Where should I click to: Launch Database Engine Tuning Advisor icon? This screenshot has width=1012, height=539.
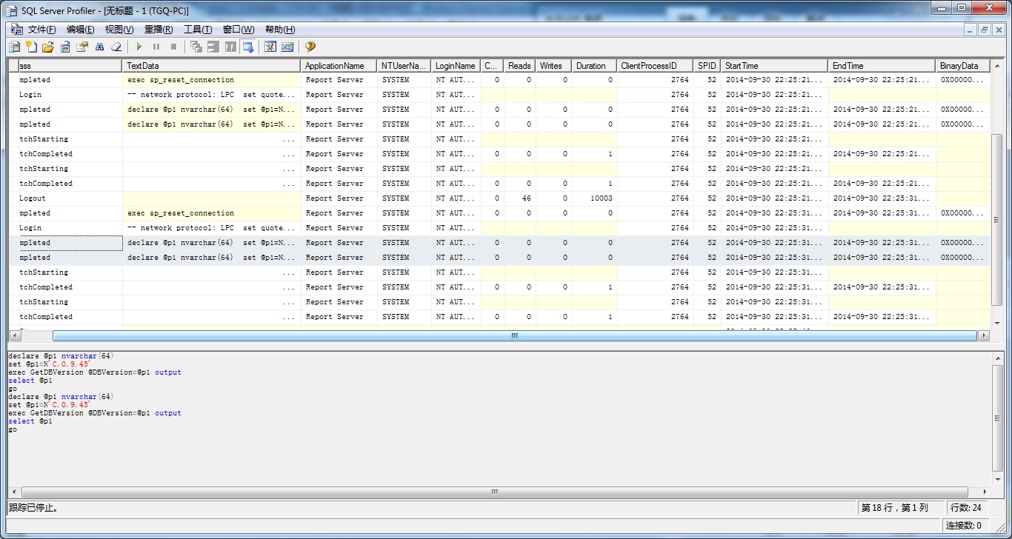tap(270, 47)
